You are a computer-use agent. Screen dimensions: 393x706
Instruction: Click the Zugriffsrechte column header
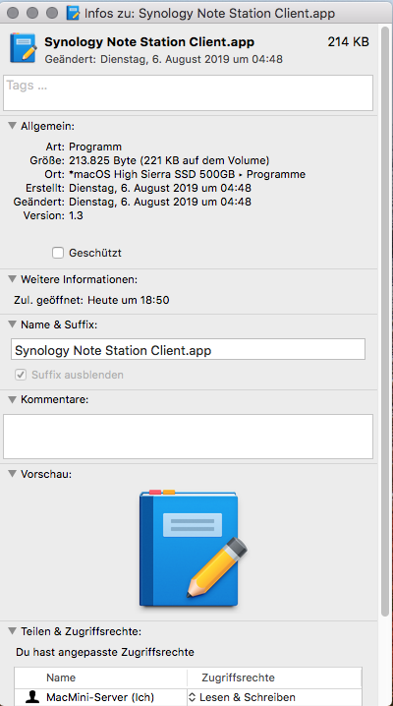pos(238,677)
